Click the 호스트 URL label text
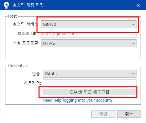 pos(29,34)
